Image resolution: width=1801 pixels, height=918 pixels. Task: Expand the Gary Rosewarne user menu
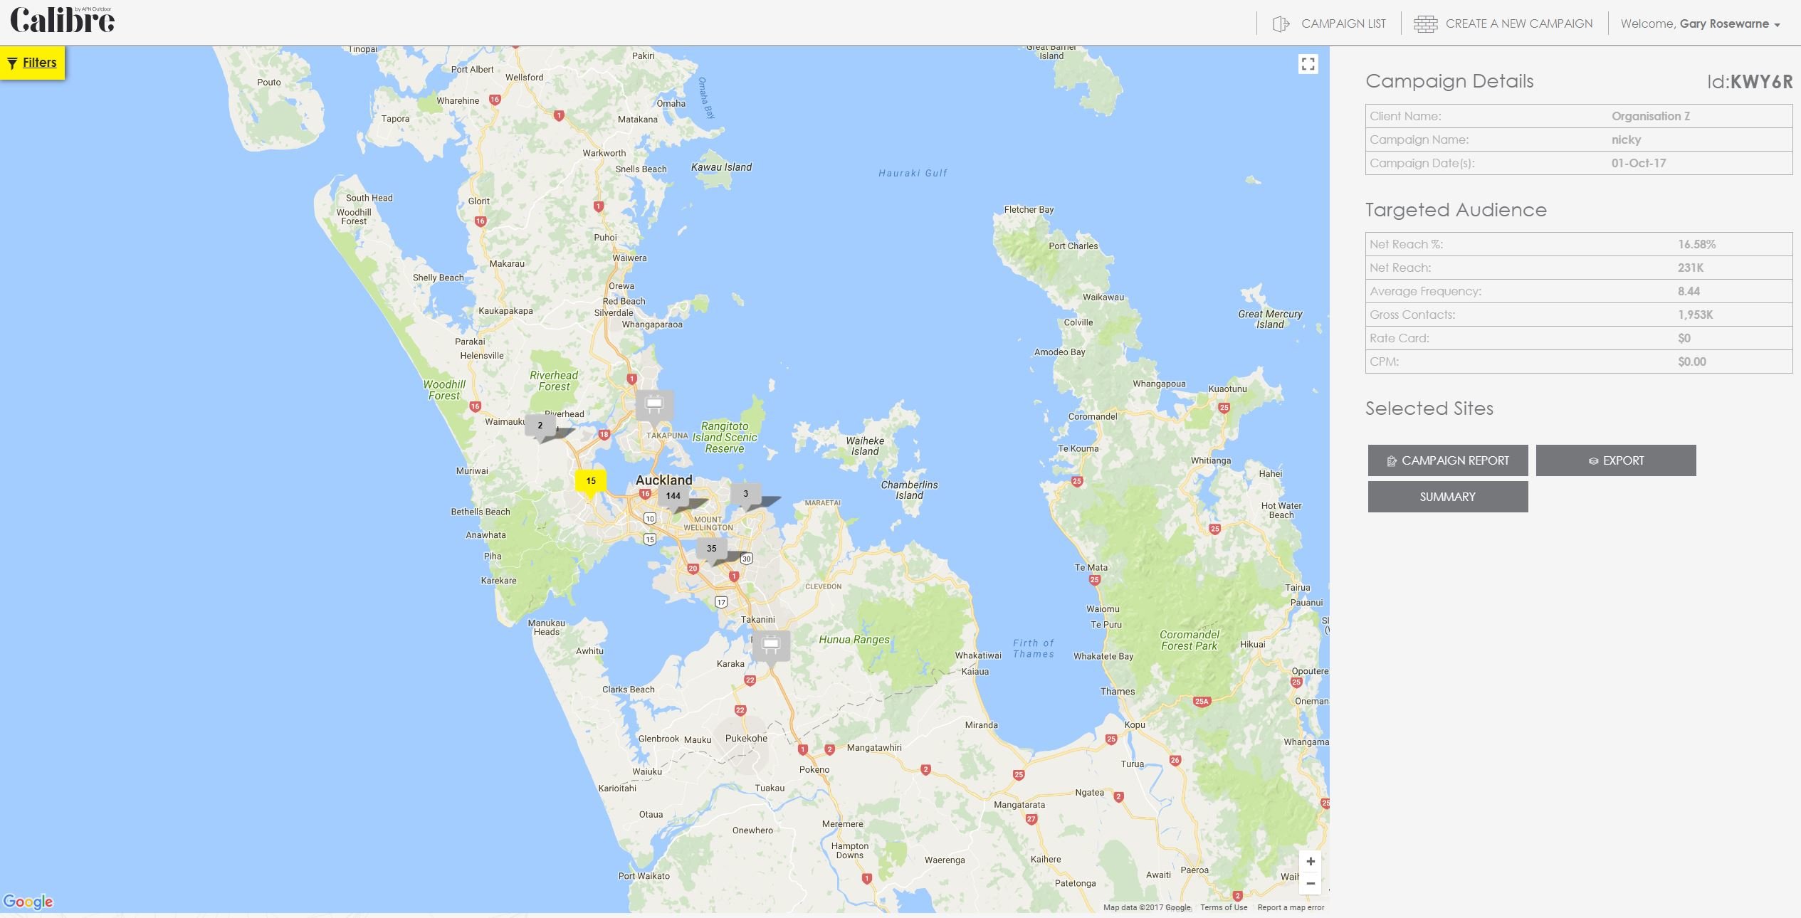(1700, 23)
